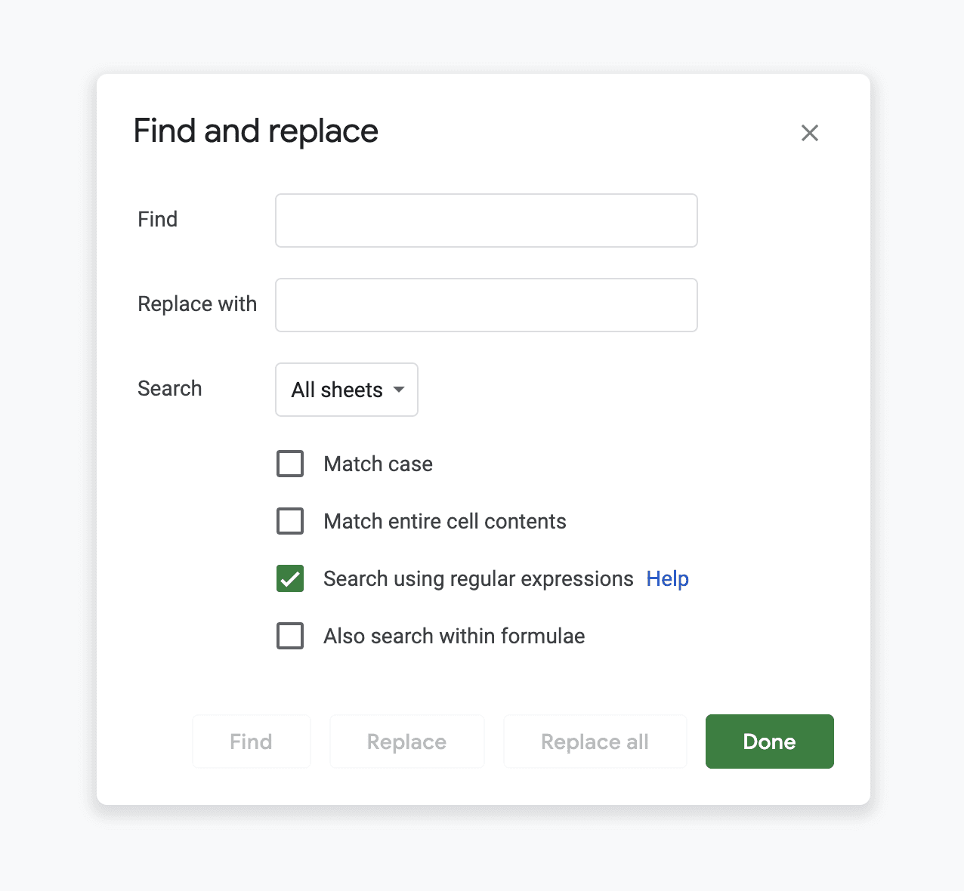Screen dimensions: 964x891
Task: Click the Replace with text field
Action: point(486,305)
